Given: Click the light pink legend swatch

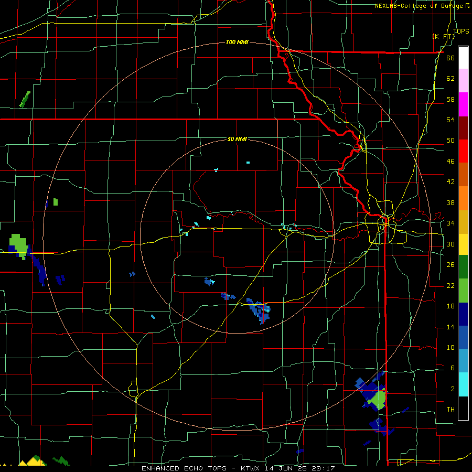Looking at the screenshot, I should coord(463,81).
